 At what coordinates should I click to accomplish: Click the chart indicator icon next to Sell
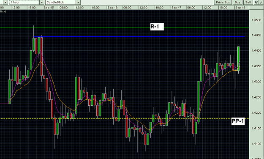tap(256, 2)
